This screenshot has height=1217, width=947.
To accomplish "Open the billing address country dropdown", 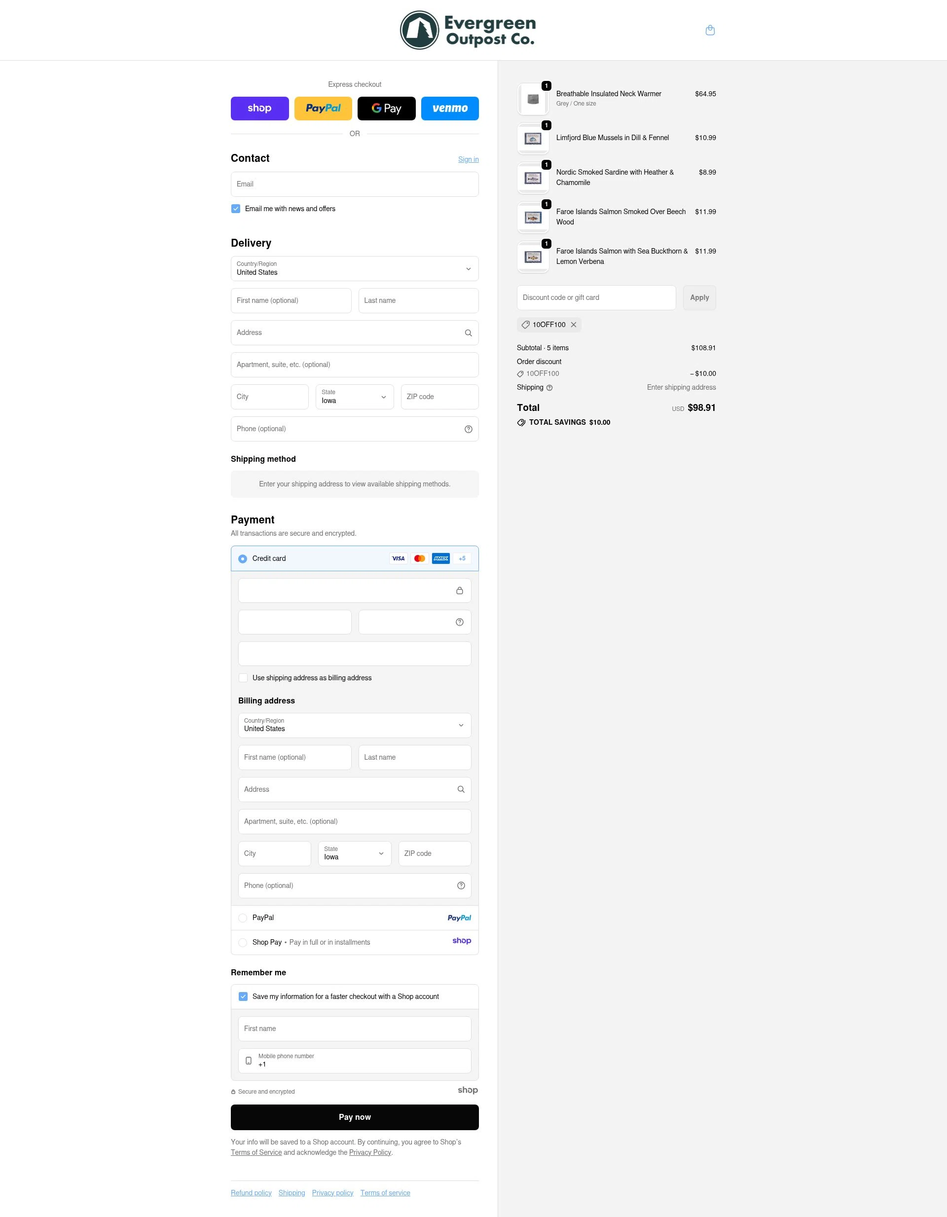I will coord(354,725).
